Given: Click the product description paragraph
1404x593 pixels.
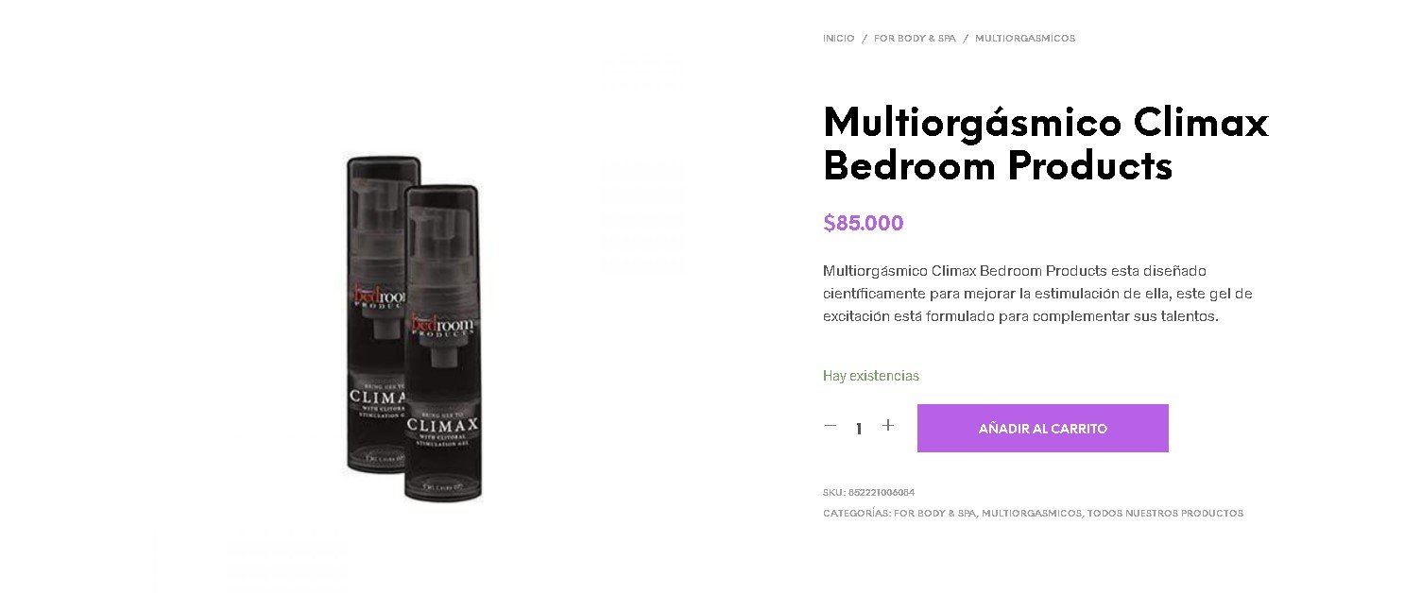Looking at the screenshot, I should (1037, 294).
